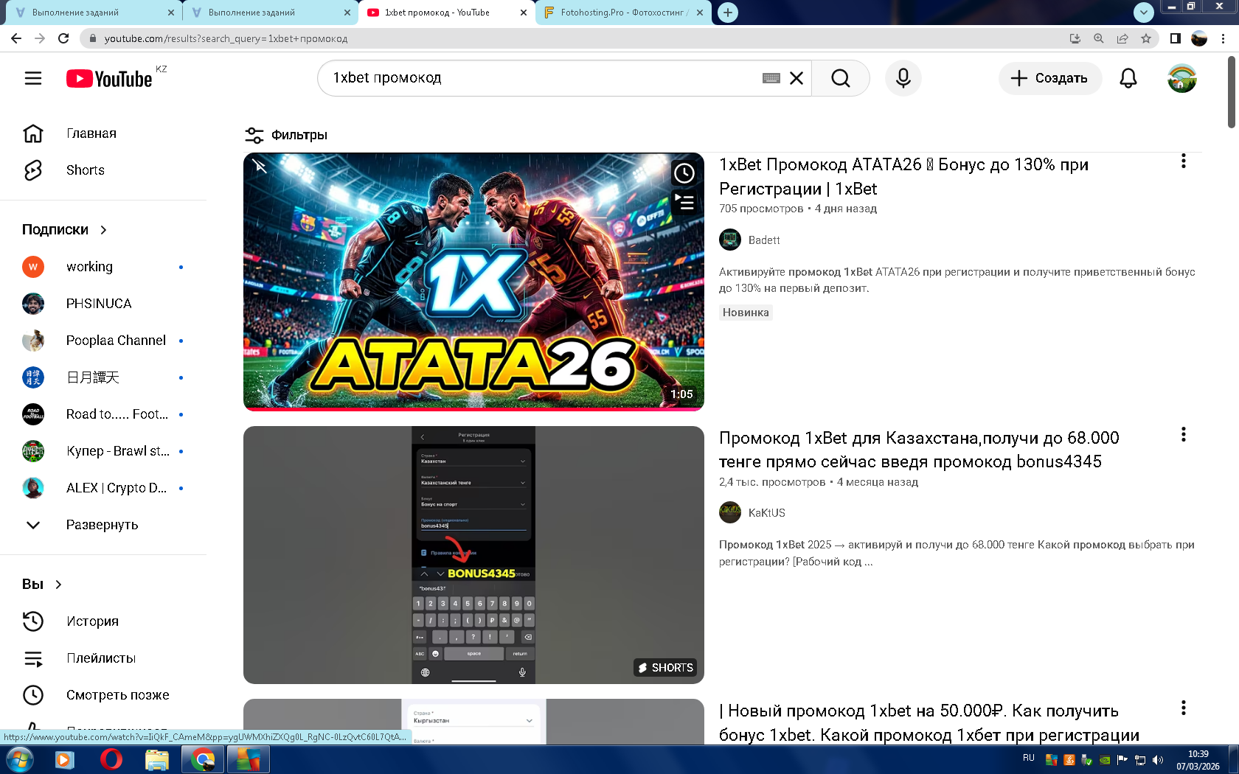The image size is (1239, 774).
Task: Click the Новинка badge
Action: pyautogui.click(x=746, y=313)
